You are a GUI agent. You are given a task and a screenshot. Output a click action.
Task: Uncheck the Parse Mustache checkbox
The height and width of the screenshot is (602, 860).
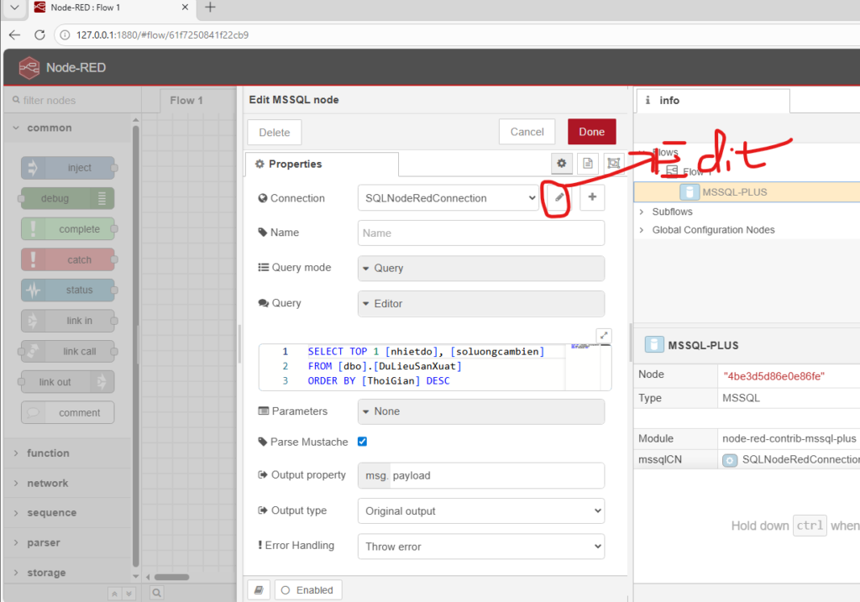(x=363, y=442)
